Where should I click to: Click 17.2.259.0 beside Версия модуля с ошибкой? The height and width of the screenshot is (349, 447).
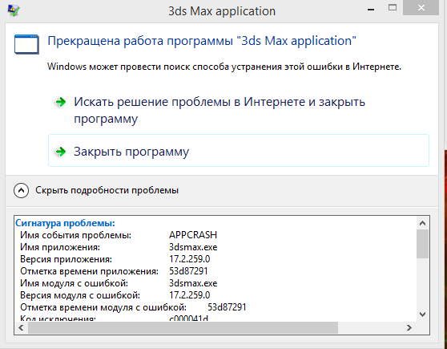pos(190,295)
